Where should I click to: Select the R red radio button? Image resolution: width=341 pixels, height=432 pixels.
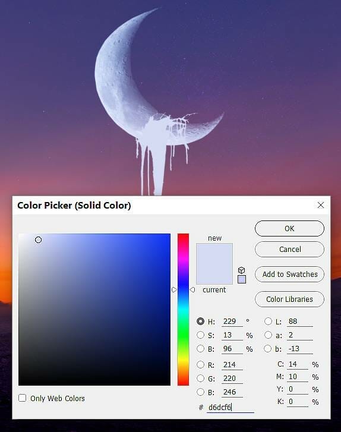pos(201,364)
